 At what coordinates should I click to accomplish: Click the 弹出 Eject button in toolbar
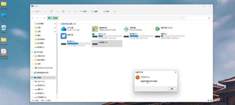(106, 12)
